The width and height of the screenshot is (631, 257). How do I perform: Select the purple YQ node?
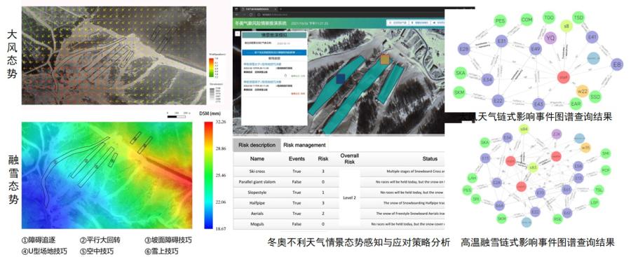(550, 39)
